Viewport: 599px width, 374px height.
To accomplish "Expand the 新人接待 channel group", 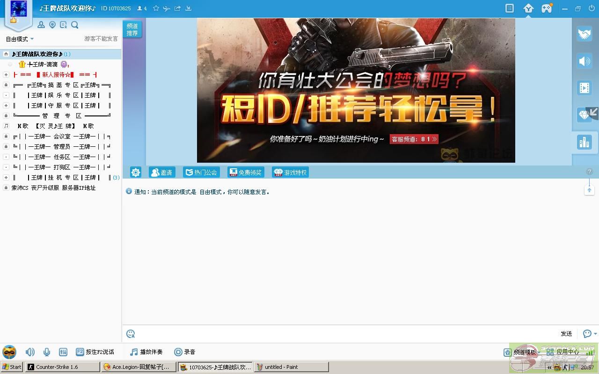I will pos(6,75).
